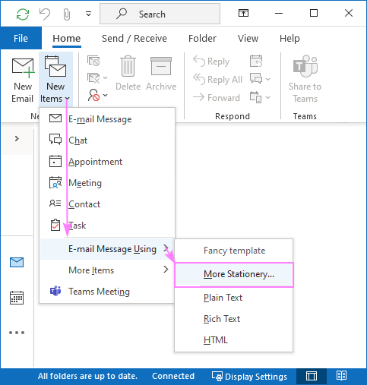Click the Reply button
Screen dimensions: 367x385
(x=211, y=62)
